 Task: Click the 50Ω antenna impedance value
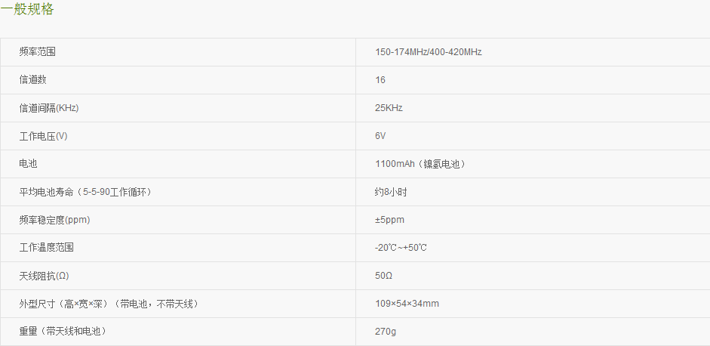[x=383, y=276]
